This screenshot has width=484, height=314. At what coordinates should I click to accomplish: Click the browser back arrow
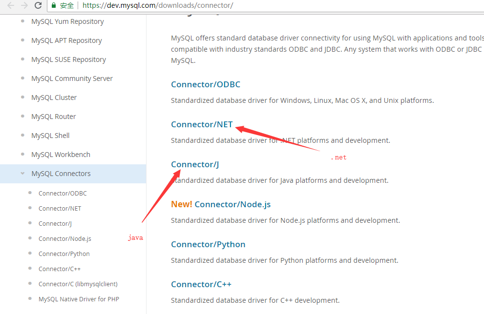[x=11, y=5]
